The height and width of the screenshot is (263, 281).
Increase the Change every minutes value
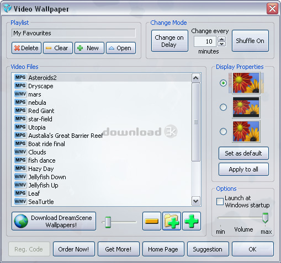[222, 39]
